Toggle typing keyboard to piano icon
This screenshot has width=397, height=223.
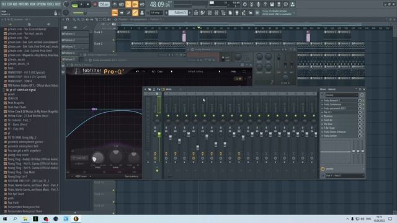click(x=115, y=12)
